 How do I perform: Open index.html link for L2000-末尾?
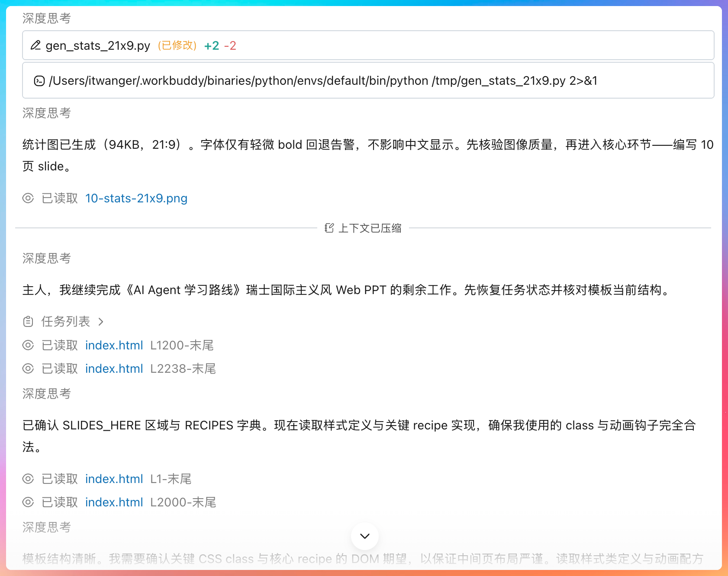pos(114,502)
